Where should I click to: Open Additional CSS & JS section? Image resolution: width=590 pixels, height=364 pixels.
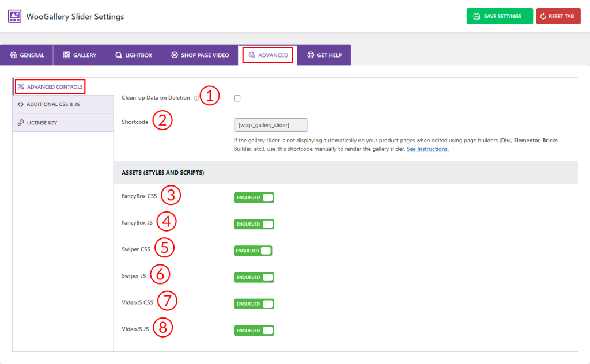63,104
